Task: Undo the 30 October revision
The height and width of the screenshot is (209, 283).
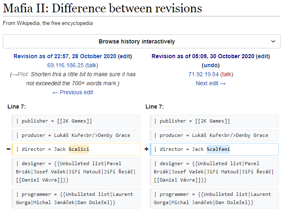Action: [211, 65]
